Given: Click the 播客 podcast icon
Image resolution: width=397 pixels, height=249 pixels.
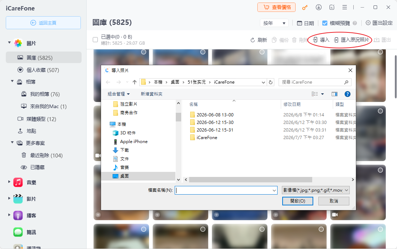Looking at the screenshot, I should coord(18,215).
